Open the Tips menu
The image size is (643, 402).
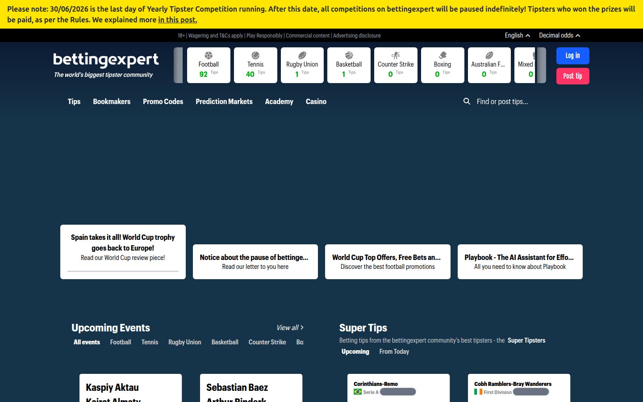tap(74, 101)
